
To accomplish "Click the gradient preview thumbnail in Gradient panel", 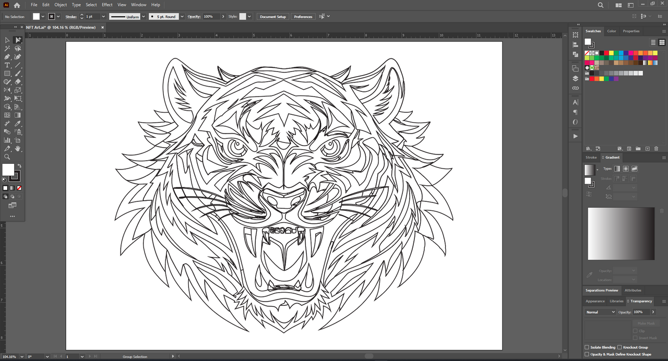I will point(589,170).
